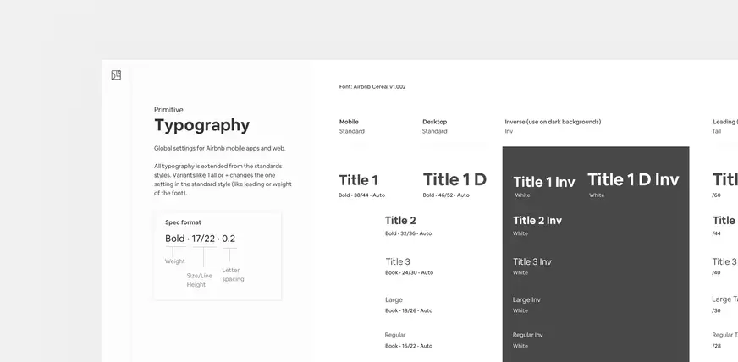Click the 'Tall' label under Leading
The width and height of the screenshot is (738, 362).
(x=716, y=131)
